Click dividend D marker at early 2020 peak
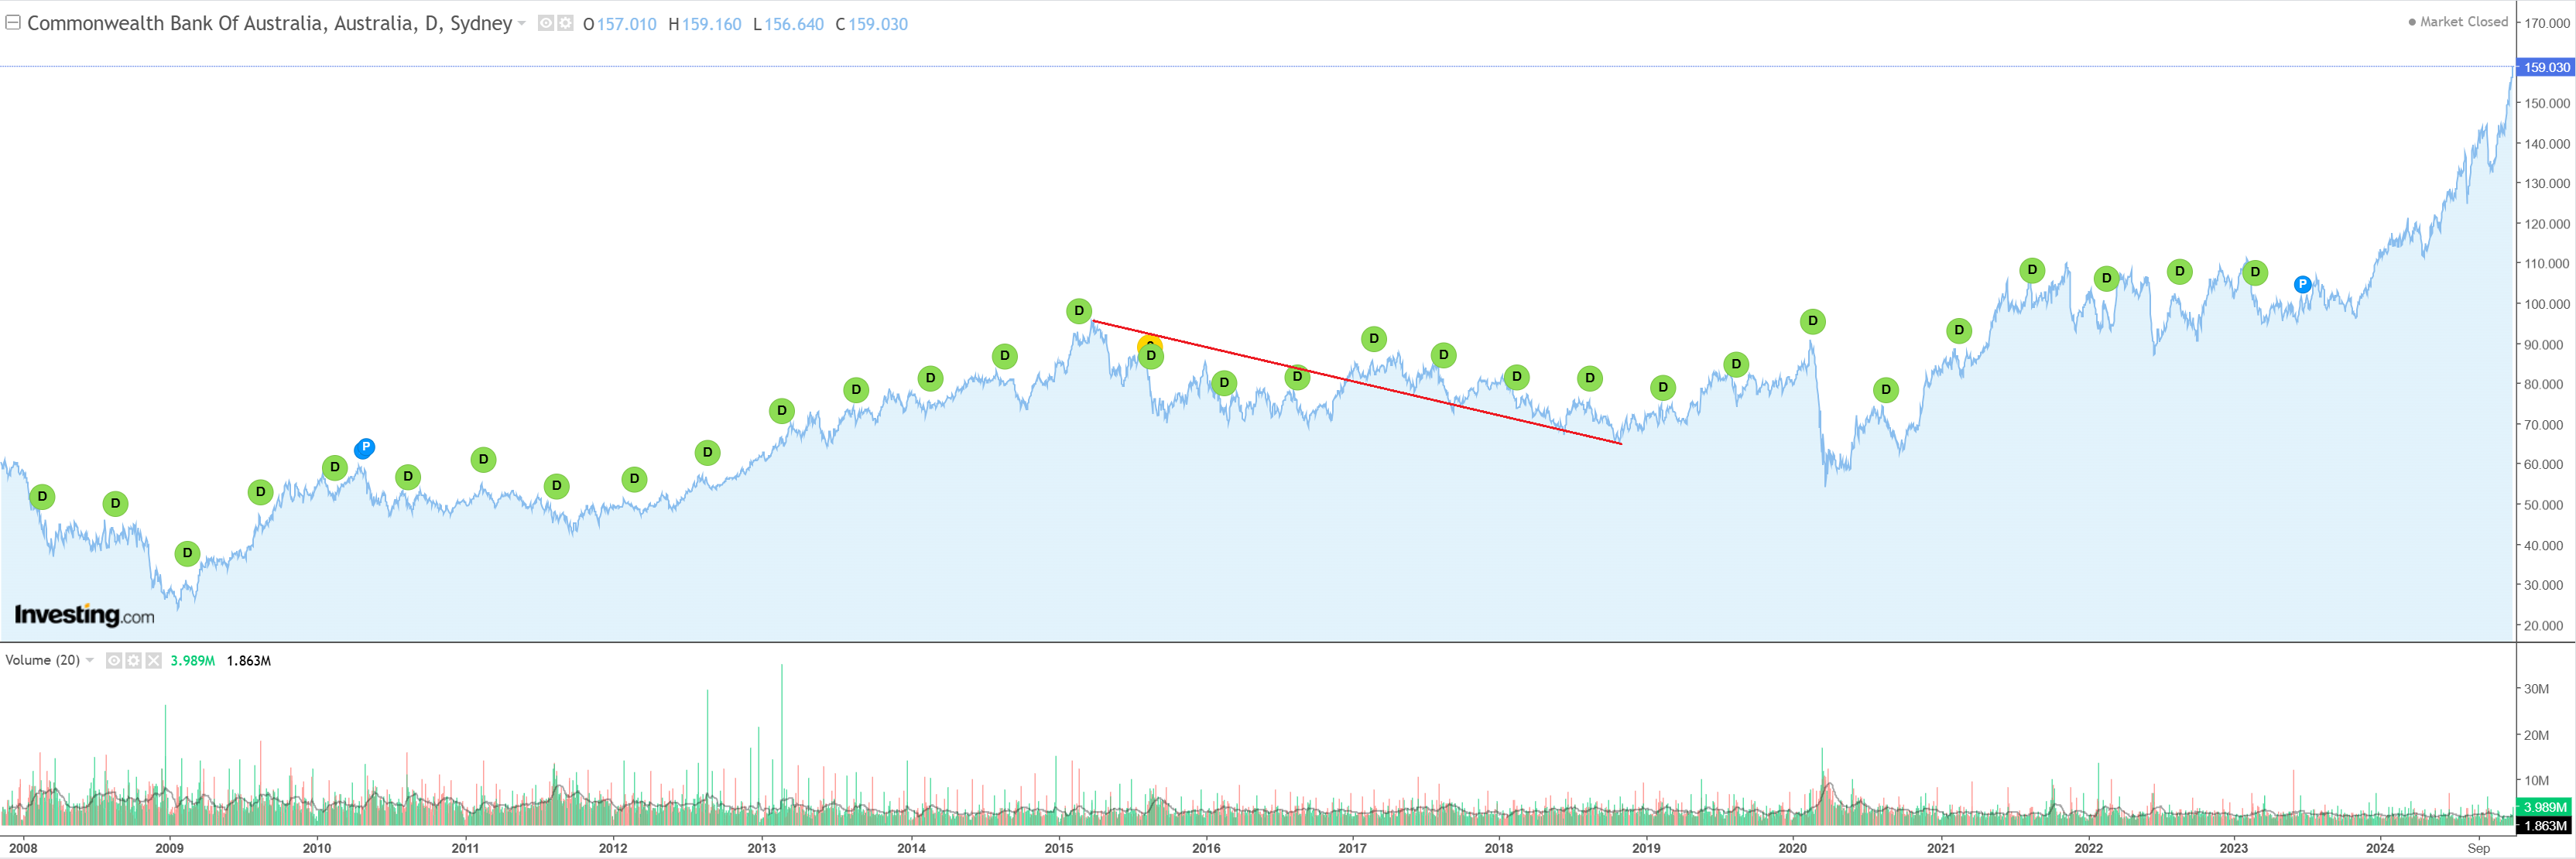2576x859 pixels. (x=1812, y=321)
